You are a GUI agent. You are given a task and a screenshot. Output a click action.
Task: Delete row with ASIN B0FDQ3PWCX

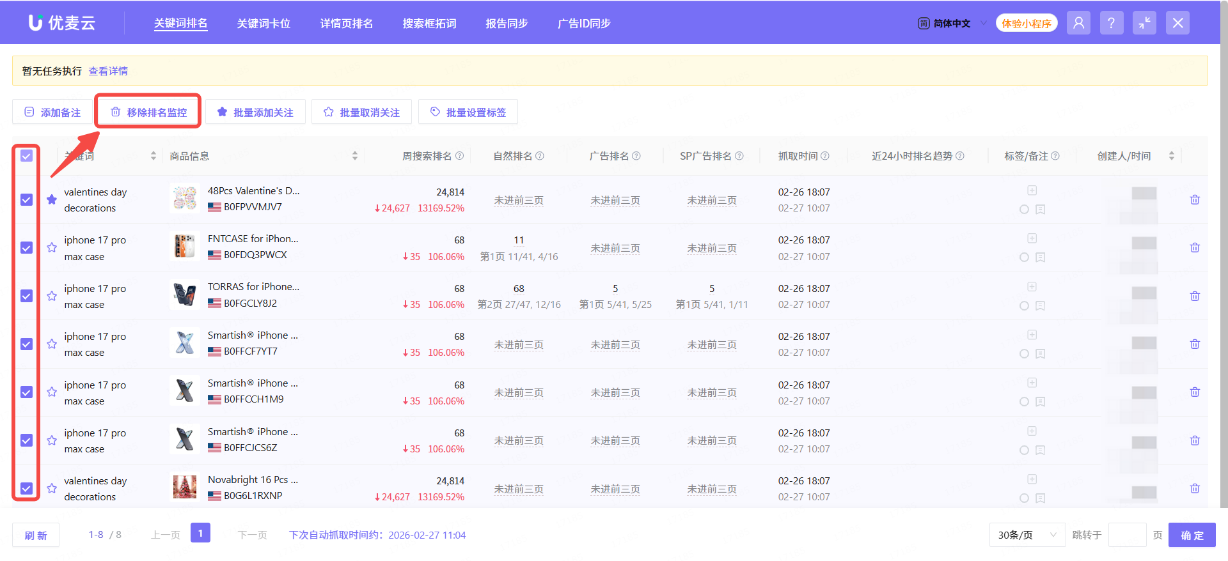tap(1194, 248)
